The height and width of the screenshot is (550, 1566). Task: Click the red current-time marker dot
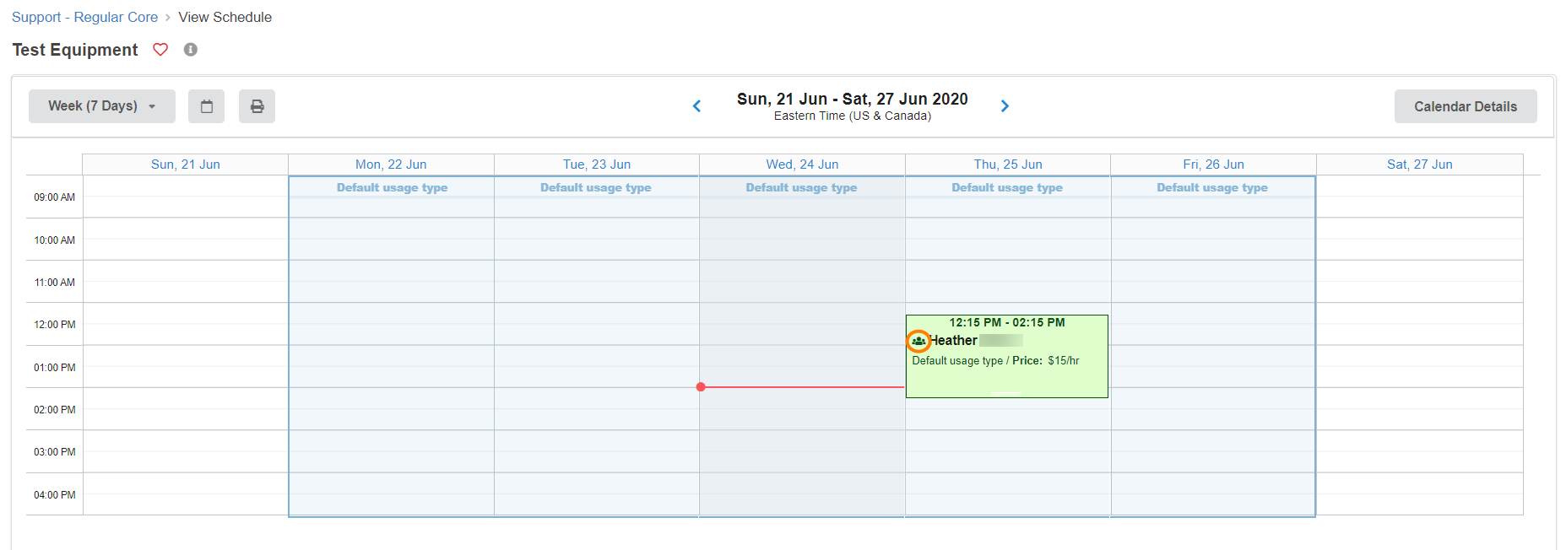click(701, 387)
